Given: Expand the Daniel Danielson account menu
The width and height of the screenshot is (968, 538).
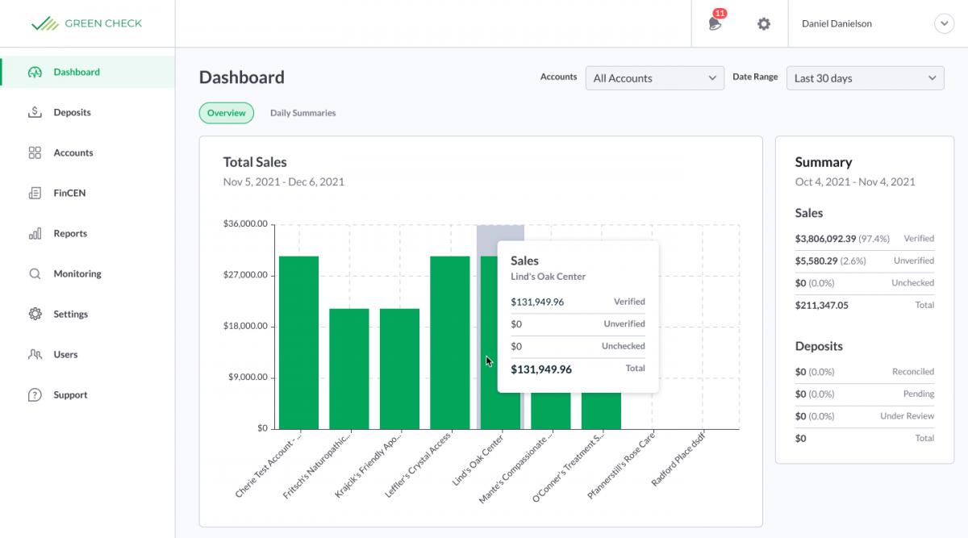Looking at the screenshot, I should pyautogui.click(x=944, y=23).
